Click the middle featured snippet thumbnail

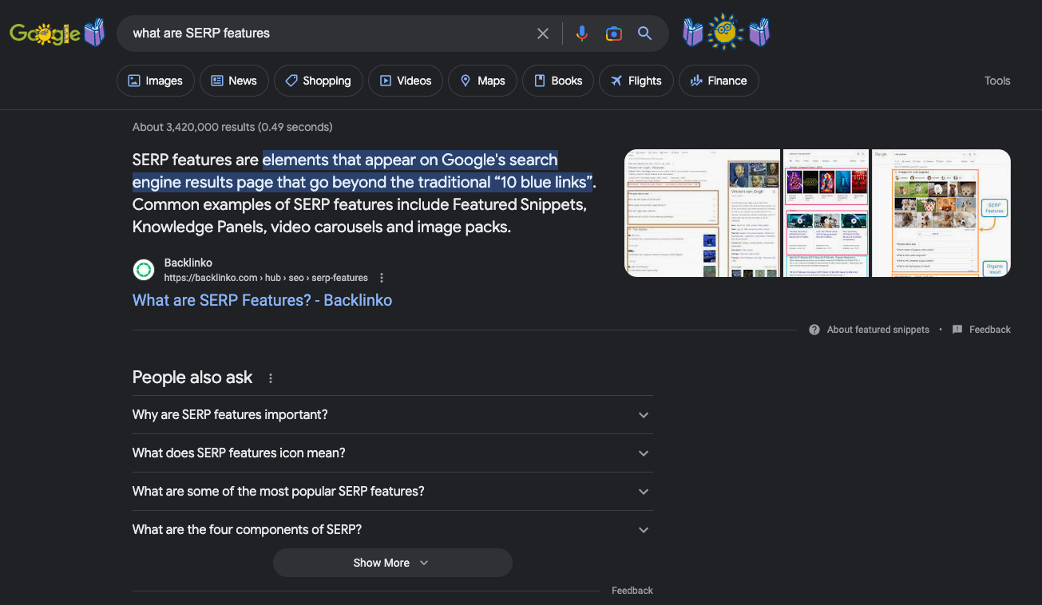click(826, 212)
